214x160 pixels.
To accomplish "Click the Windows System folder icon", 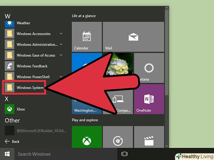I will click(x=9, y=87).
